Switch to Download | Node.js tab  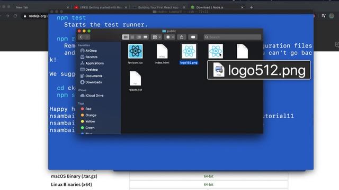tap(210, 7)
